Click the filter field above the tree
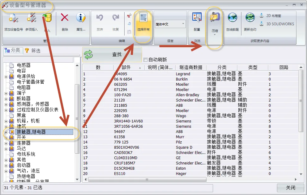Screen dimensions: 307x195 [x=38, y=60]
